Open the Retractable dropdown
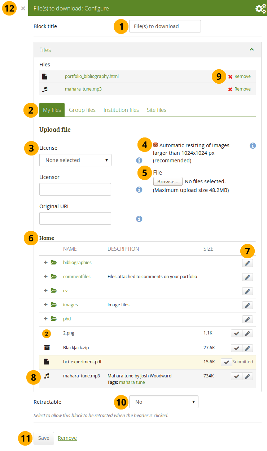Image resolution: width=267 pixels, height=451 pixels. point(163,402)
